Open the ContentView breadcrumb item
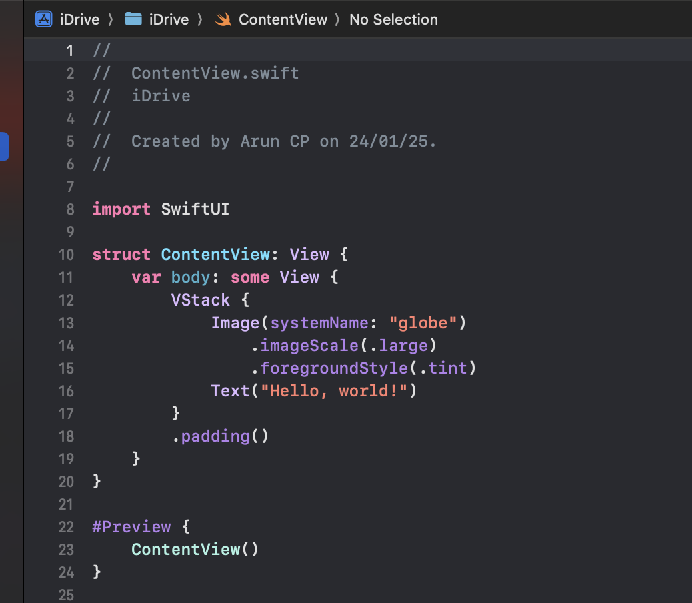 coord(283,19)
